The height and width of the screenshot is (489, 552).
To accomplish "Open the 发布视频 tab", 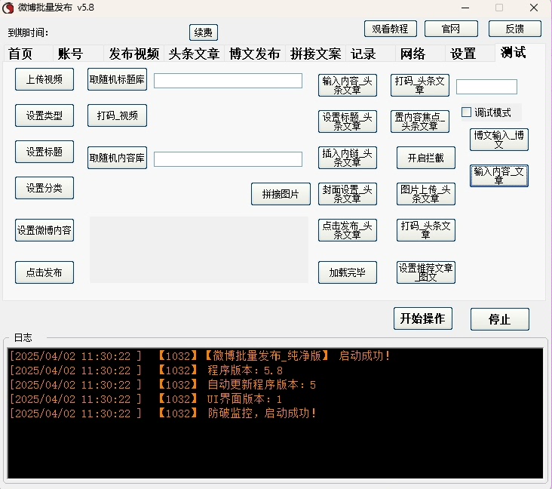I will [x=133, y=54].
